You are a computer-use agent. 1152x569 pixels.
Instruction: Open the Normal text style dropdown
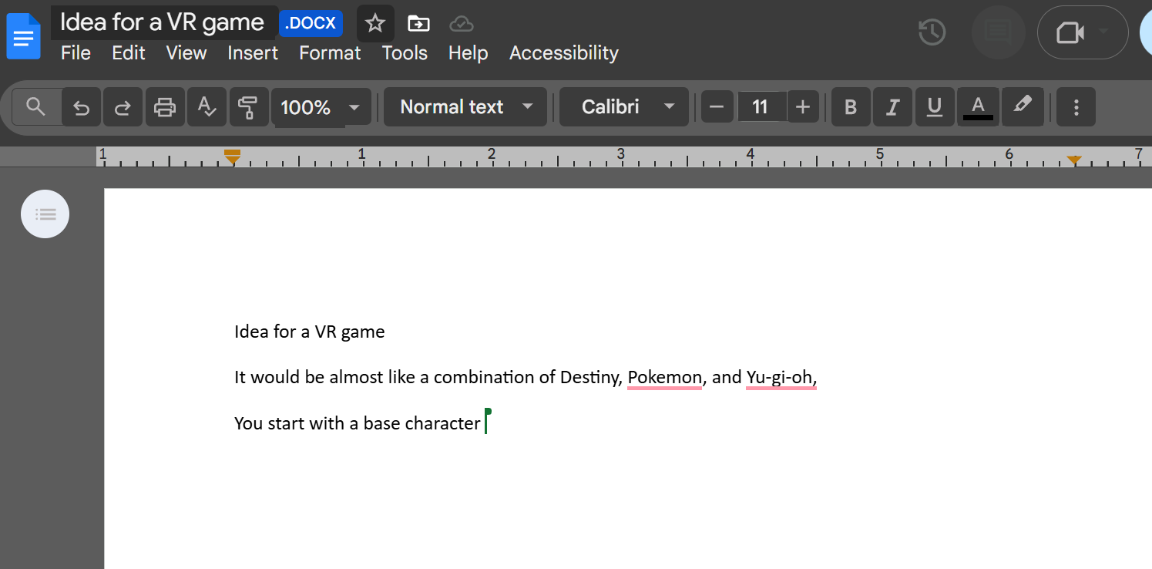pyautogui.click(x=465, y=107)
